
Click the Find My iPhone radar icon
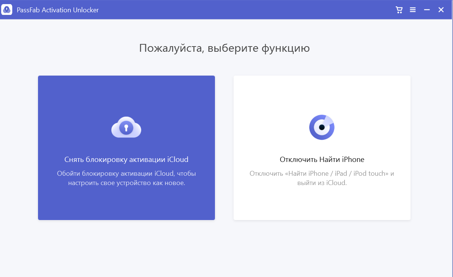[x=322, y=127]
